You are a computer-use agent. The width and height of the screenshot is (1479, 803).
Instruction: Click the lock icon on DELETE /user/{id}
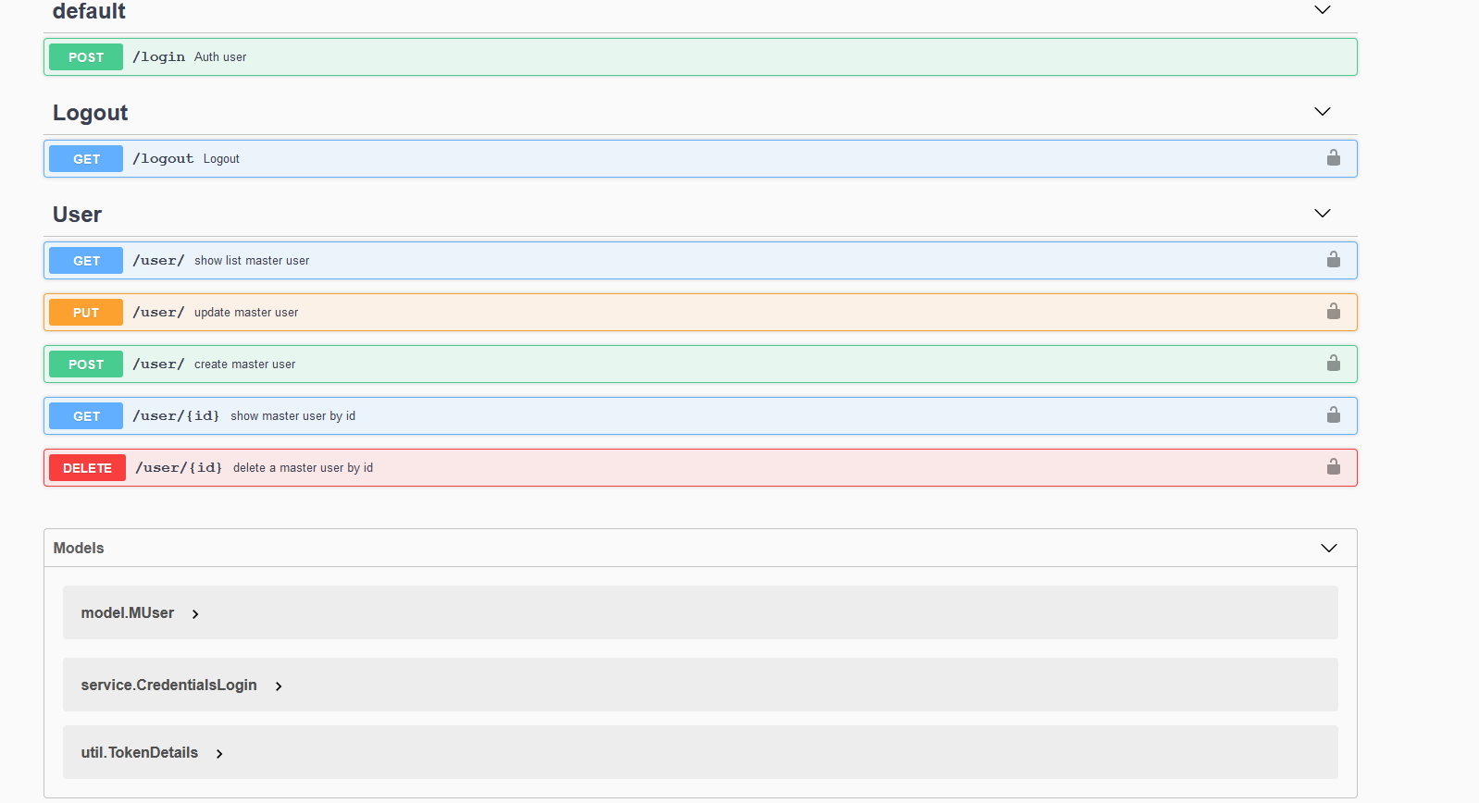[1333, 467]
